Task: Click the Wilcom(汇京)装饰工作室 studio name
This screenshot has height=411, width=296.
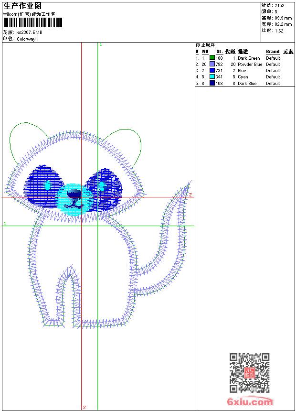Action: 29,14
